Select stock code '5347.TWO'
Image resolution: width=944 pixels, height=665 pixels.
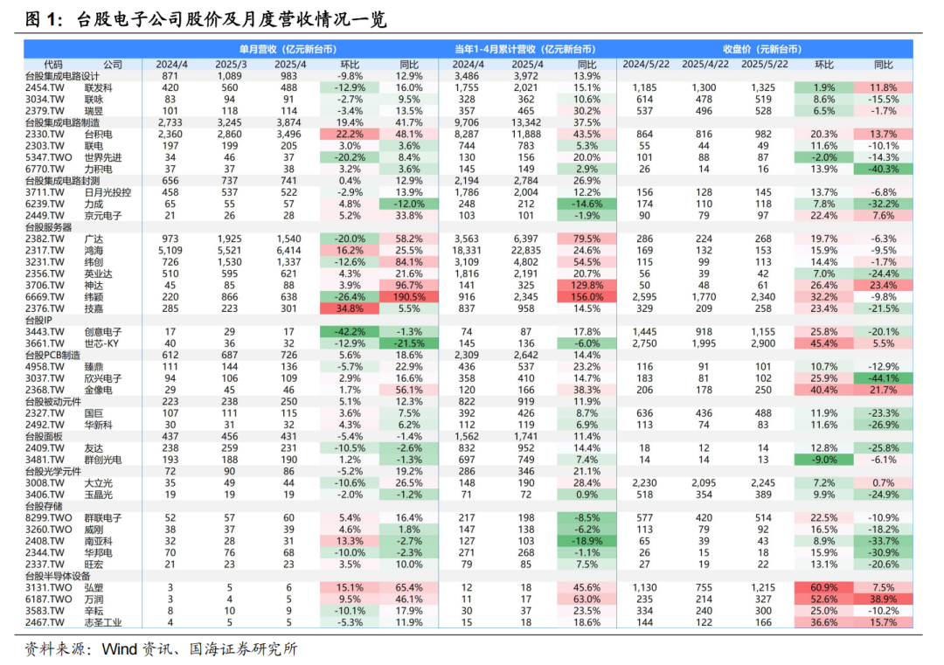[x=49, y=157]
